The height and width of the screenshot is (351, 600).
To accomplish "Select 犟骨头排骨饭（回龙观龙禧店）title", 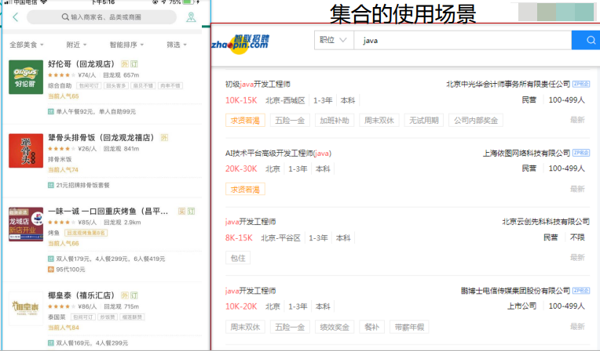I will point(101,137).
